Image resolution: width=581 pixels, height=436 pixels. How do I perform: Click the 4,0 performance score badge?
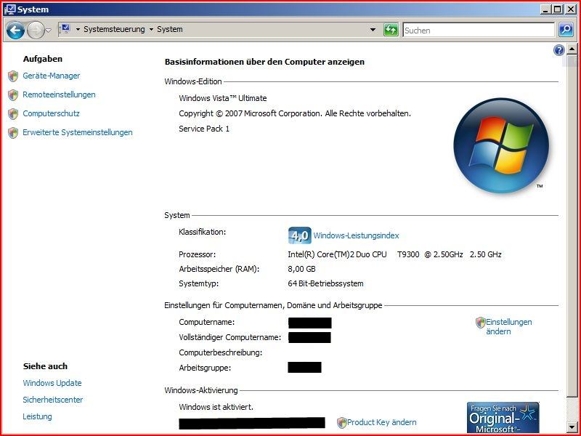point(300,235)
